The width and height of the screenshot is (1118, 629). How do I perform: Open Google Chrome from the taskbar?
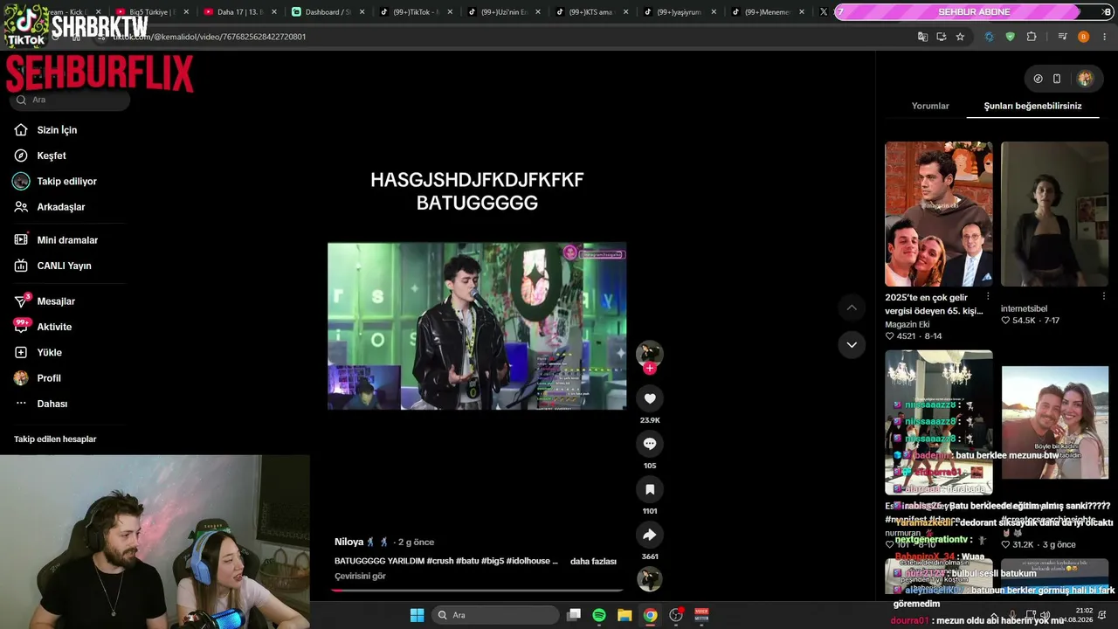(x=650, y=615)
